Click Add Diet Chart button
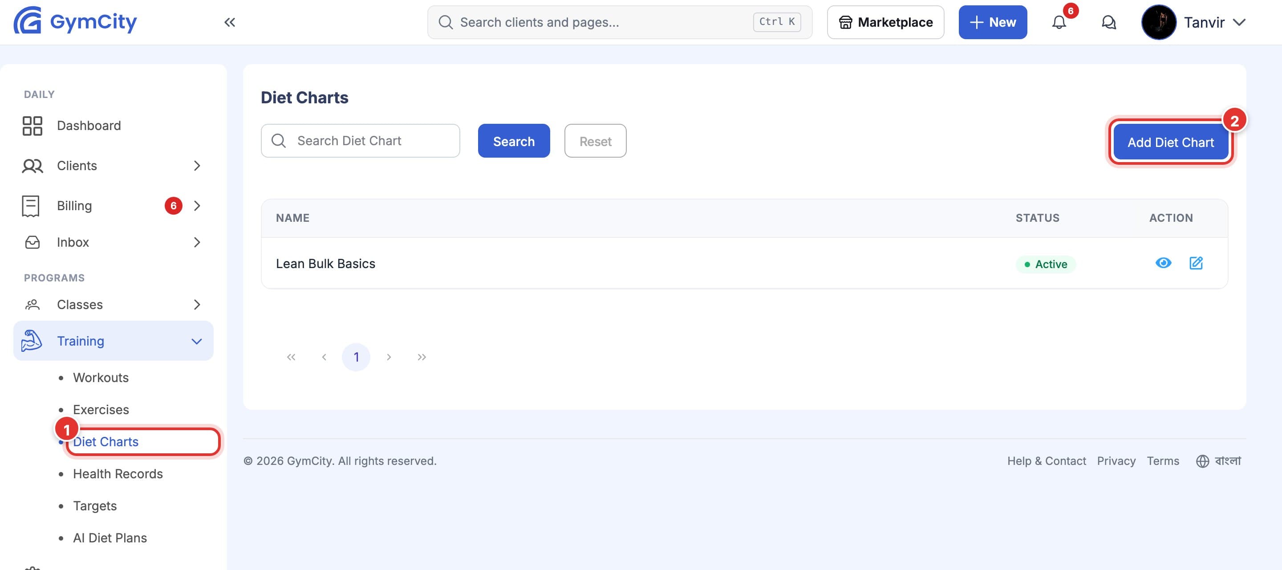 tap(1171, 142)
